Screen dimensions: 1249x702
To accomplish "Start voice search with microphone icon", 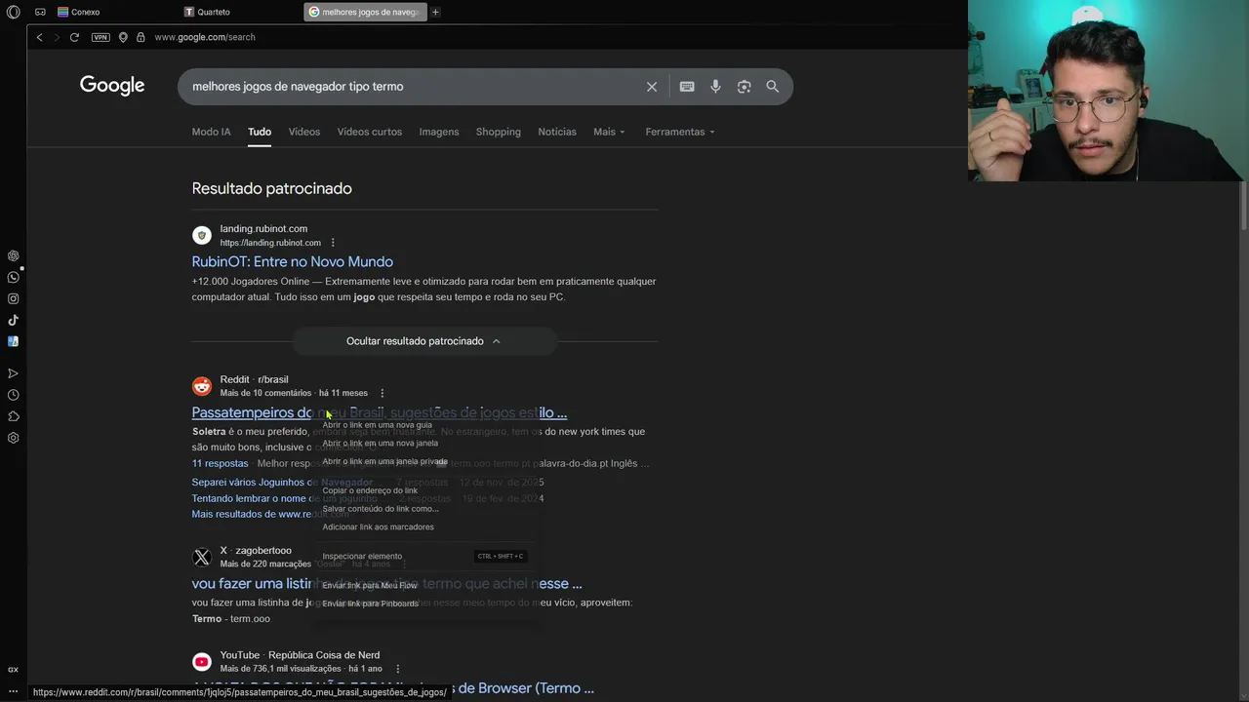I will 715,87.
